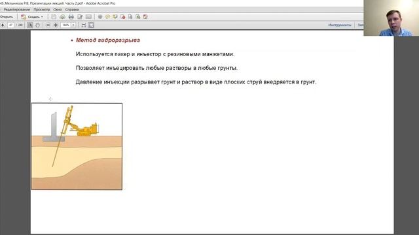The image size is (419, 235).
Task: Click the extract page icon
Action: (x=130, y=17)
